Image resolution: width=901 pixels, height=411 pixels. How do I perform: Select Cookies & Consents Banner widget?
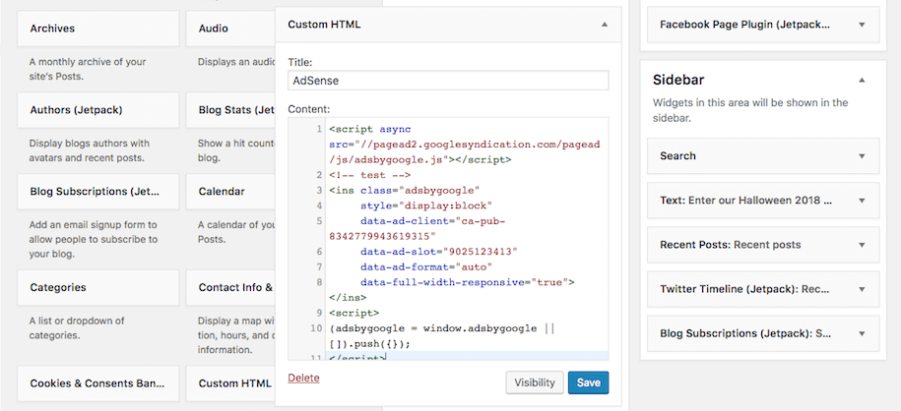coord(98,383)
